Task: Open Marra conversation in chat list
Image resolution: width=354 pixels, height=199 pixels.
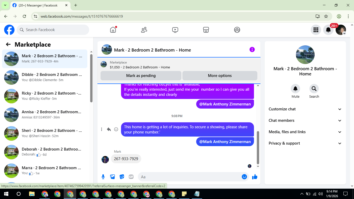Action: pos(45,171)
